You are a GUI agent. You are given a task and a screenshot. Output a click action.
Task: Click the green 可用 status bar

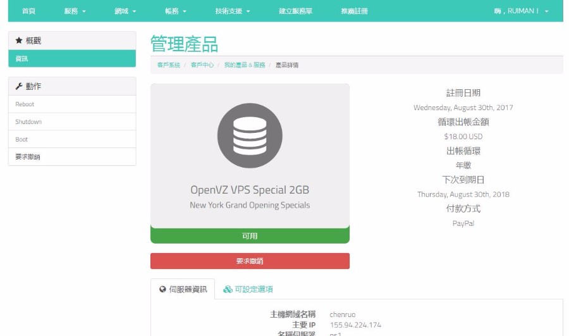point(250,236)
